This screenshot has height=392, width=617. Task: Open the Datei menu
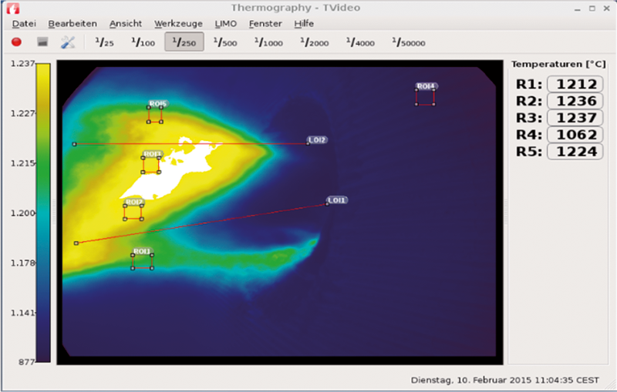click(25, 23)
